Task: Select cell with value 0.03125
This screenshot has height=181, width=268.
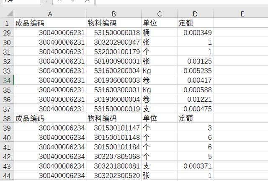Action: pyautogui.click(x=195, y=61)
